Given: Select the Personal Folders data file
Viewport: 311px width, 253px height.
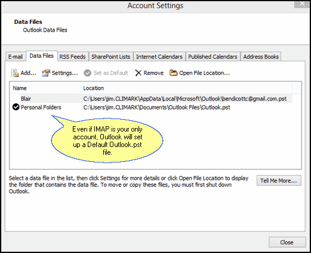Looking at the screenshot, I should pos(151,107).
